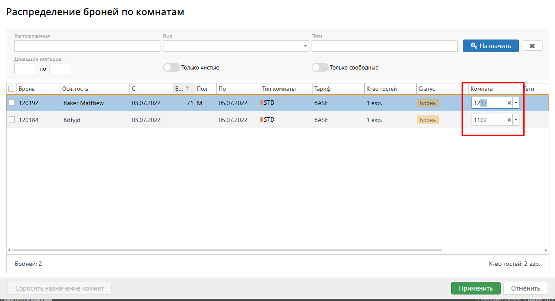Sort by the Осн. гость column header
The height and width of the screenshot is (301, 555).
pos(76,89)
